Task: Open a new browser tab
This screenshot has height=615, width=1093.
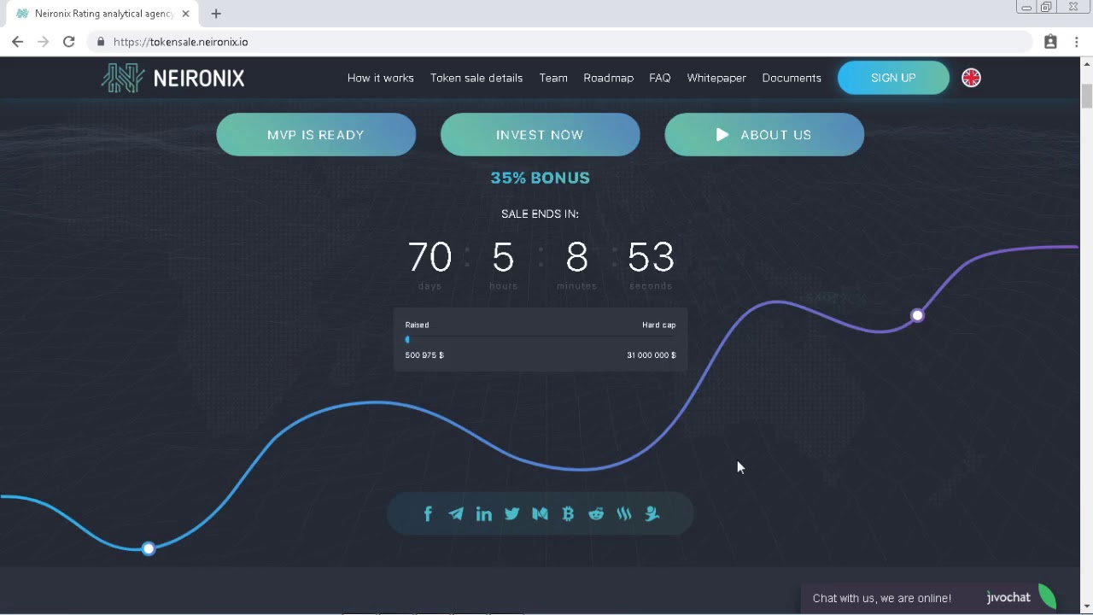Action: coord(216,14)
